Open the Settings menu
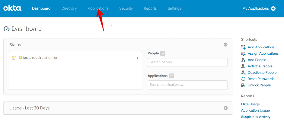284x121 pixels. [174, 8]
